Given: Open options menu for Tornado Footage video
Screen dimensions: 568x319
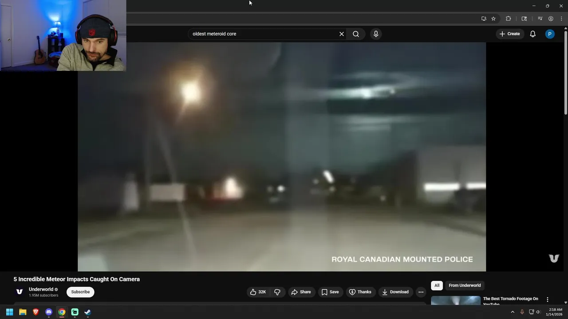Looking at the screenshot, I should click(547, 300).
